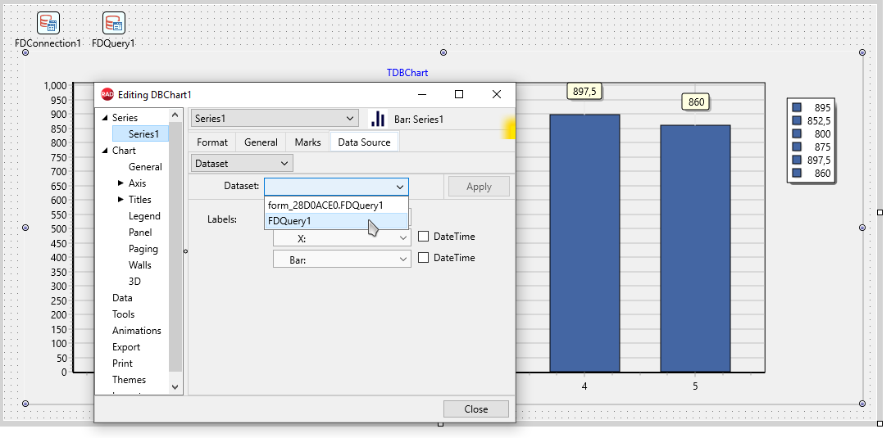Image resolution: width=891 pixels, height=438 pixels.
Task: Switch to the Data Source tab
Action: (364, 142)
